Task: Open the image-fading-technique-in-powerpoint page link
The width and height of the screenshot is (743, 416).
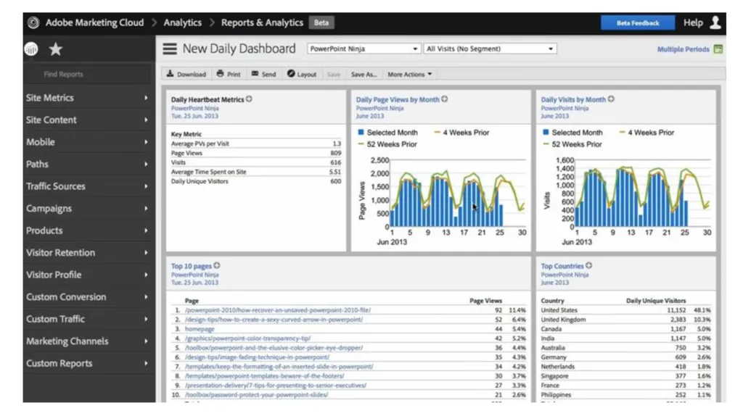Action: (x=257, y=357)
